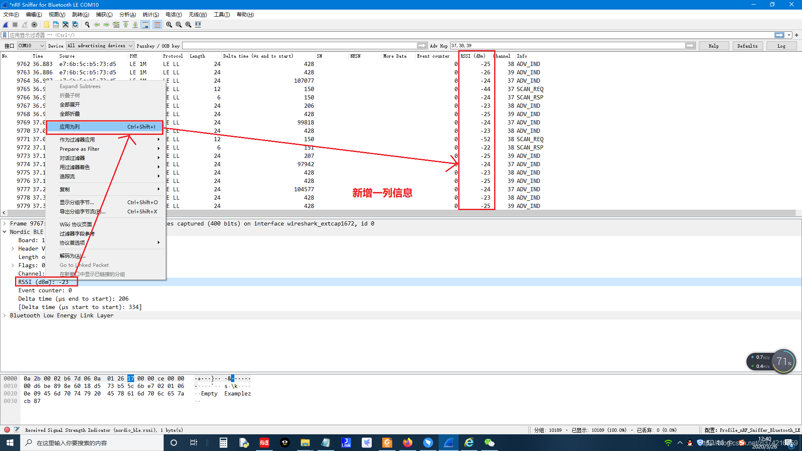This screenshot has height=451, width=802.
Task: Collapse the Nordic BLE tree node
Action: pos(5,232)
